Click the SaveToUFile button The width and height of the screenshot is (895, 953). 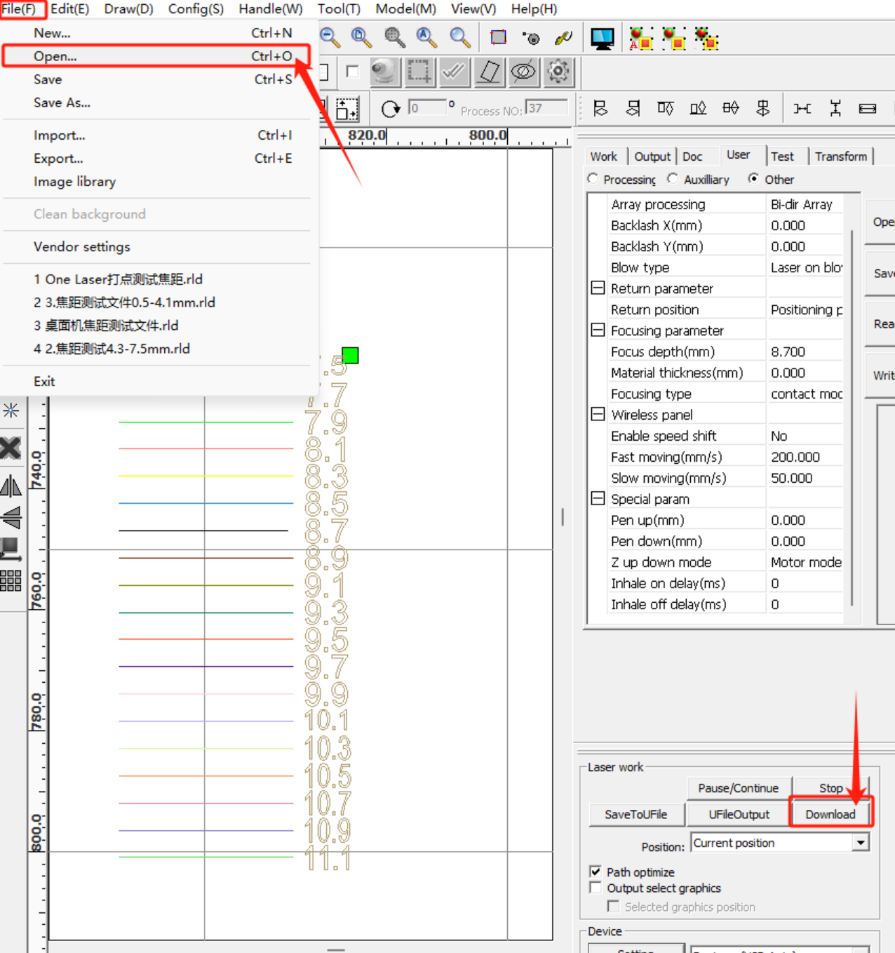click(635, 814)
